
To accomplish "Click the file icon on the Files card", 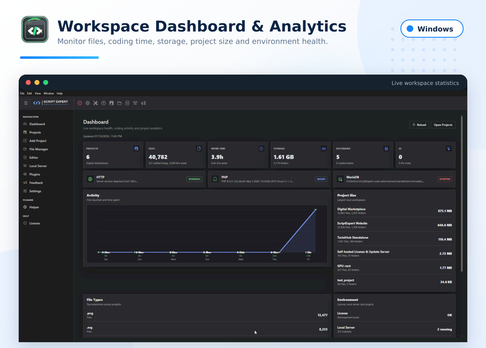I will (x=199, y=149).
